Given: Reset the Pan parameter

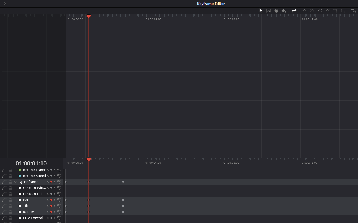Looking at the screenshot, I should pos(59,200).
